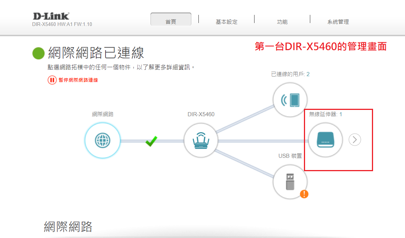405x238 pixels.
Task: Select the DIR-X5460 router icon
Action: (201, 141)
